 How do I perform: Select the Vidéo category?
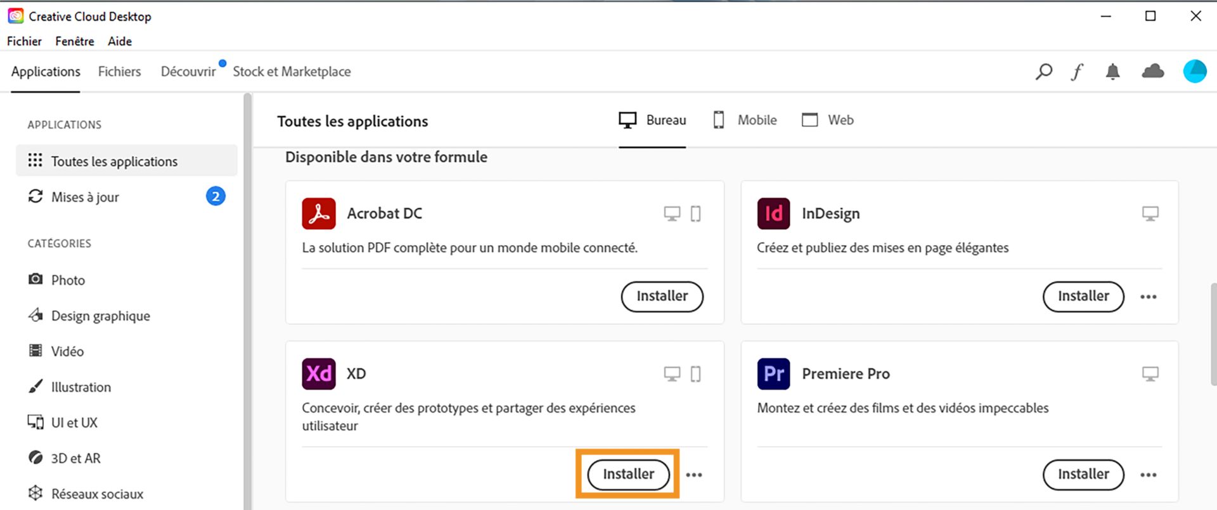click(67, 351)
